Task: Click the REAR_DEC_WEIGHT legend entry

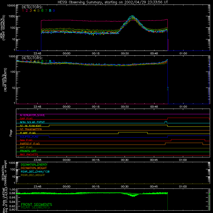Action: [33, 175]
